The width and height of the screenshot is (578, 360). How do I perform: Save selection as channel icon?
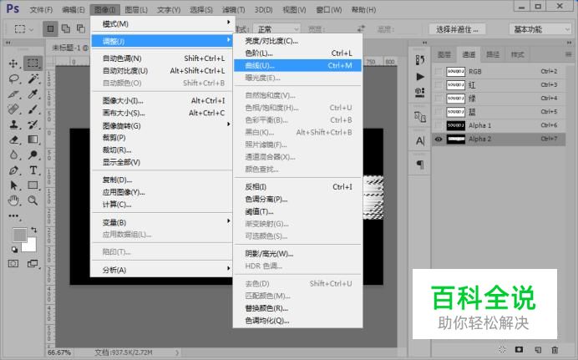[x=519, y=349]
